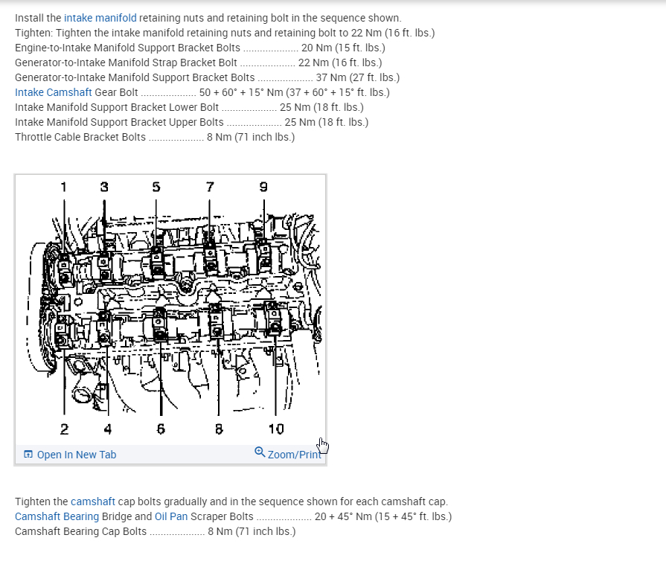Follow the 'Intake Camshaft' link
The width and height of the screenshot is (666, 564).
point(53,92)
